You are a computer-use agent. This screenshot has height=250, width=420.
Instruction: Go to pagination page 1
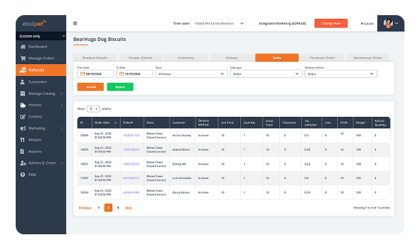pos(99,208)
